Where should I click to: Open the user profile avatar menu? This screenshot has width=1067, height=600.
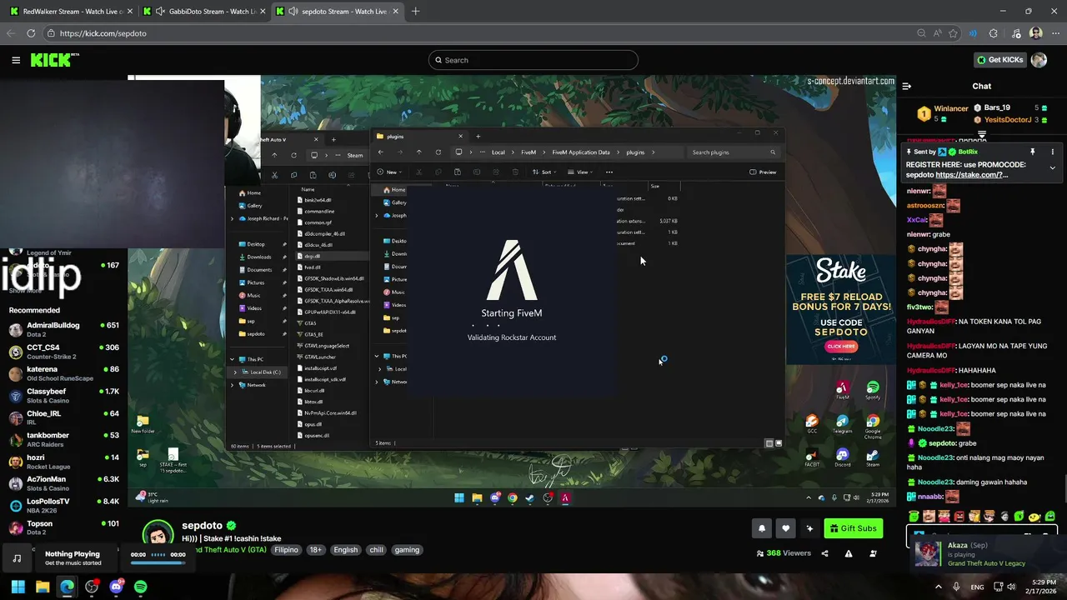click(1039, 60)
